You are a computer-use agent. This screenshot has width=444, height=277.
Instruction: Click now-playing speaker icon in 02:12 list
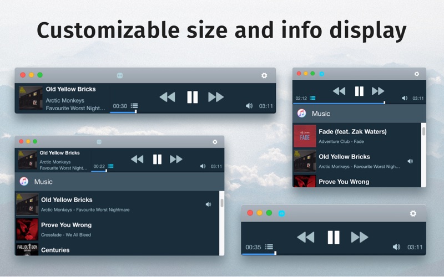(410, 161)
